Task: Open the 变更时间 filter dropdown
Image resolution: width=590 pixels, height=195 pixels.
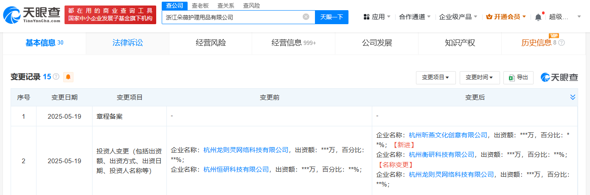Action: [x=480, y=78]
